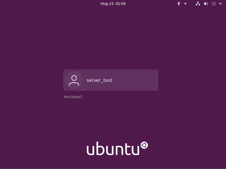Click the volume speaker icon
This screenshot has width=226, height=169.
[206, 4]
